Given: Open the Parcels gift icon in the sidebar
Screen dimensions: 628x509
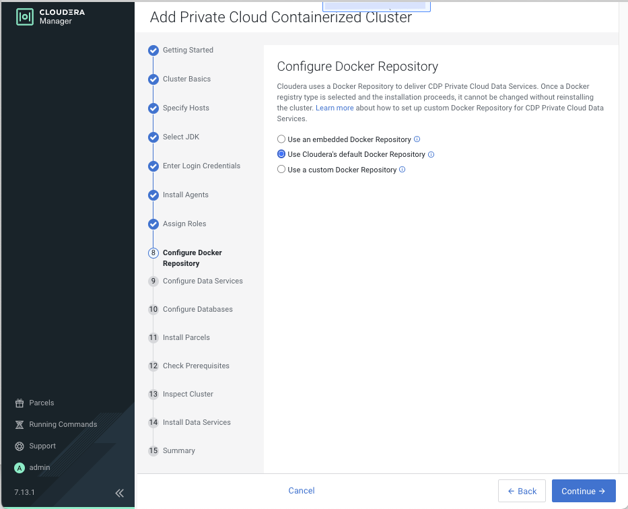Looking at the screenshot, I should click(20, 403).
